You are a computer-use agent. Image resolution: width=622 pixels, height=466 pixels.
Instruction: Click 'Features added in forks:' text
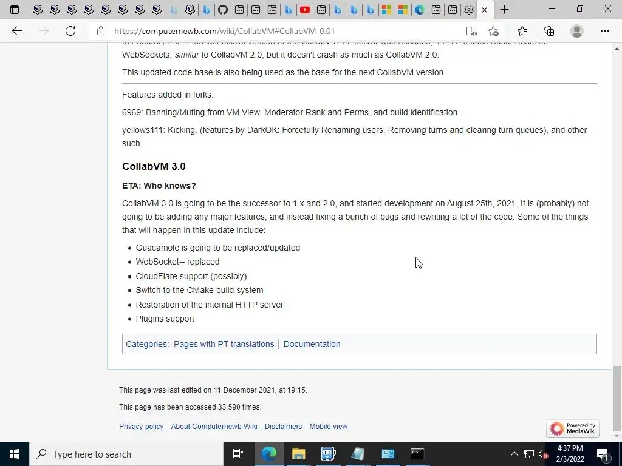point(168,95)
